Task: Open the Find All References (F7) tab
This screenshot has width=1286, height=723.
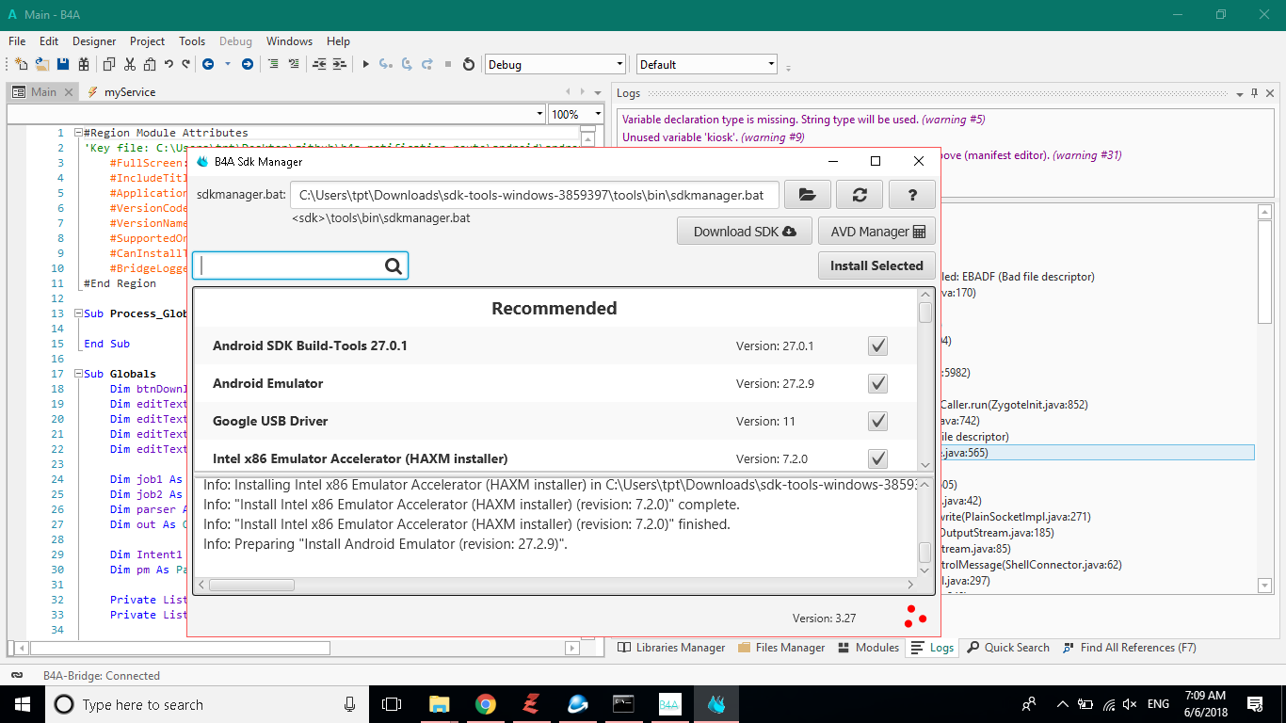Action: click(1129, 648)
